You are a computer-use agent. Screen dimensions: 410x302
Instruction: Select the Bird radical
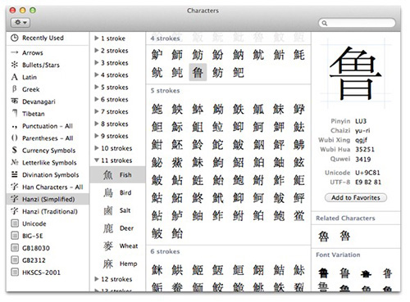[x=117, y=192]
